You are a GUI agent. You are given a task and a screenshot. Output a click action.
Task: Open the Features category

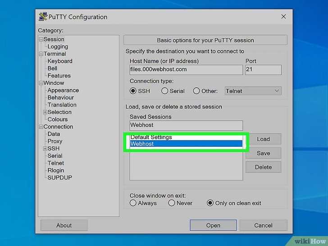pyautogui.click(x=59, y=76)
